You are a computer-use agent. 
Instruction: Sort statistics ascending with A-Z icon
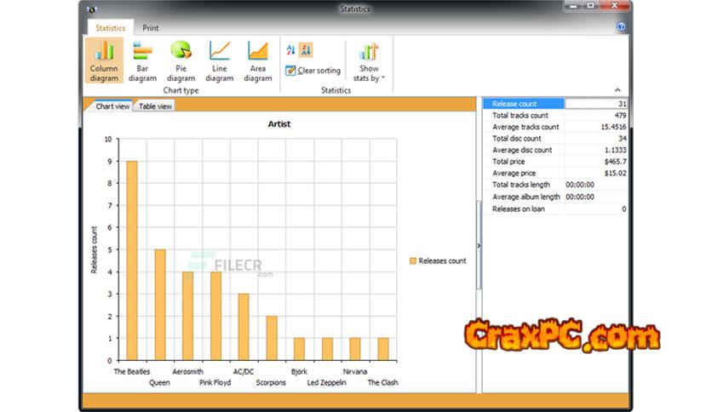coord(291,50)
